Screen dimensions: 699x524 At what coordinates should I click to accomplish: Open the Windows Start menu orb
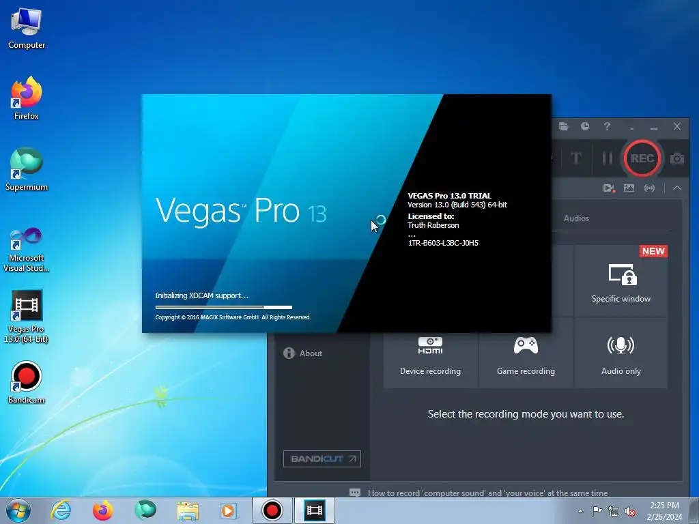(x=18, y=510)
